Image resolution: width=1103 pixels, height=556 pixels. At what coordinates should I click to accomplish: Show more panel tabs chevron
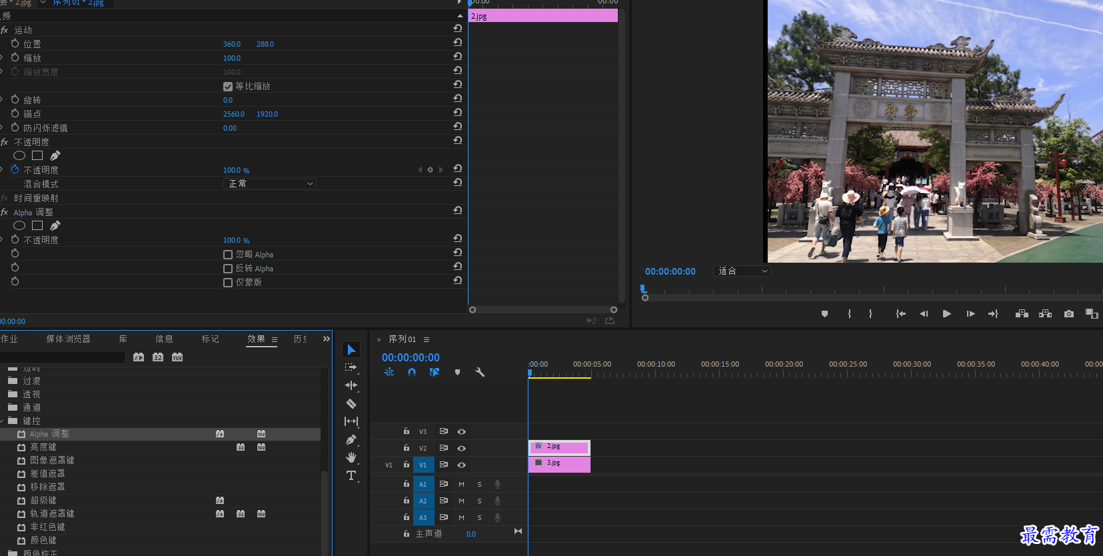click(x=327, y=339)
